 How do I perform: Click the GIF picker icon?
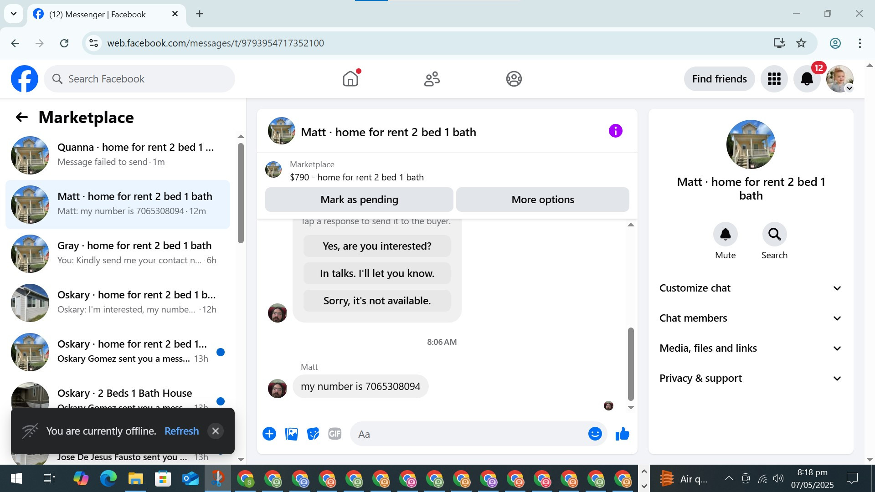tap(335, 434)
